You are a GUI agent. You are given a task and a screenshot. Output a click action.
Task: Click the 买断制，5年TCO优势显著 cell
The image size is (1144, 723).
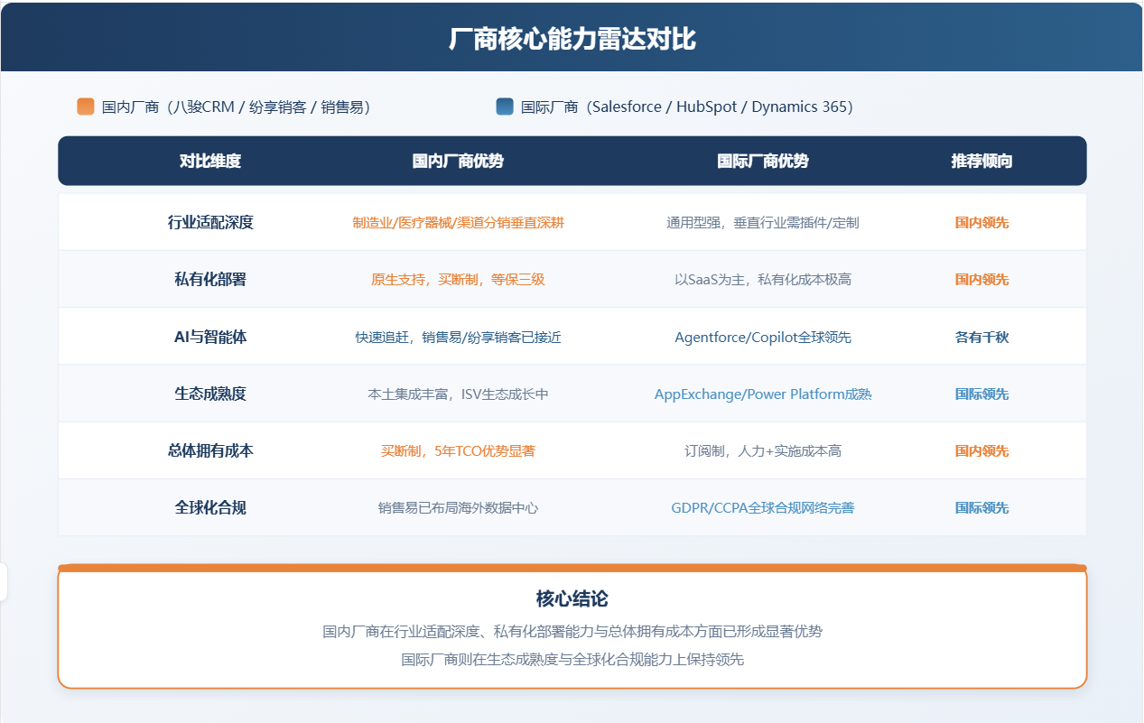coord(458,450)
